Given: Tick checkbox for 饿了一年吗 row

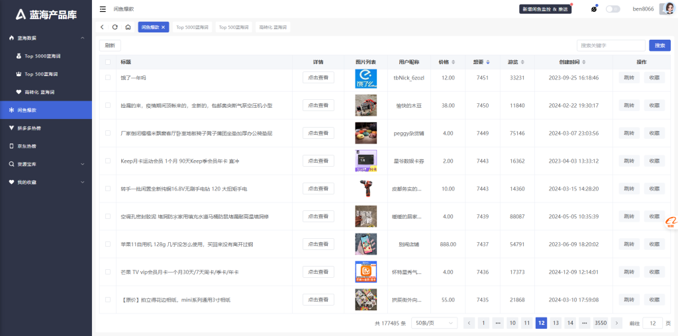Looking at the screenshot, I should (108, 77).
